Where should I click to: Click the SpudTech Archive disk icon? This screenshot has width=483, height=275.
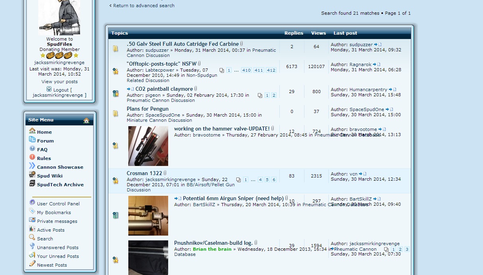pyautogui.click(x=32, y=184)
